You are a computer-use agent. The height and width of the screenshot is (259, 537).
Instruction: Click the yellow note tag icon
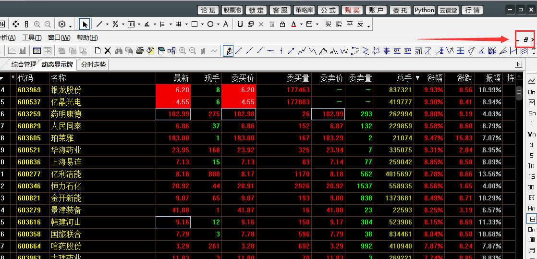tap(150, 51)
